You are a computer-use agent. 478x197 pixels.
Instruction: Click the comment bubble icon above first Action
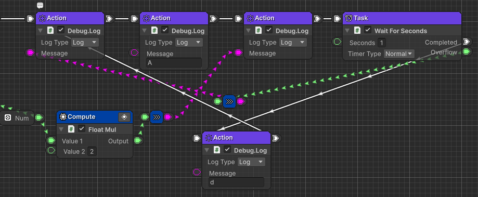point(40,6)
